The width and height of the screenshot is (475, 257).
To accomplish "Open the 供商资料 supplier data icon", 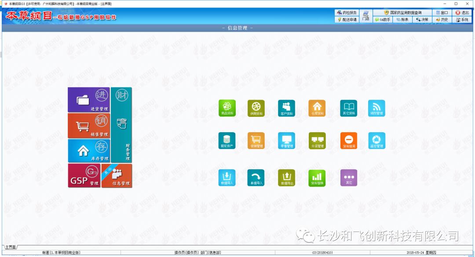I will click(x=256, y=108).
